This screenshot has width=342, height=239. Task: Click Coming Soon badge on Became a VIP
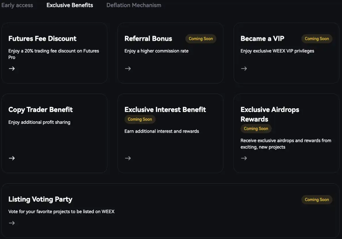pyautogui.click(x=317, y=39)
